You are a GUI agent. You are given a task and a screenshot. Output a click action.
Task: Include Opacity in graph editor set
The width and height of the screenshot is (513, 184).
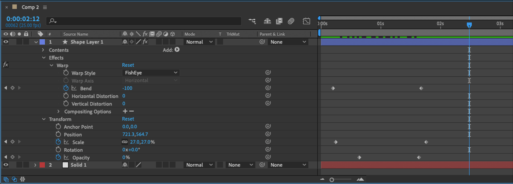(66, 157)
